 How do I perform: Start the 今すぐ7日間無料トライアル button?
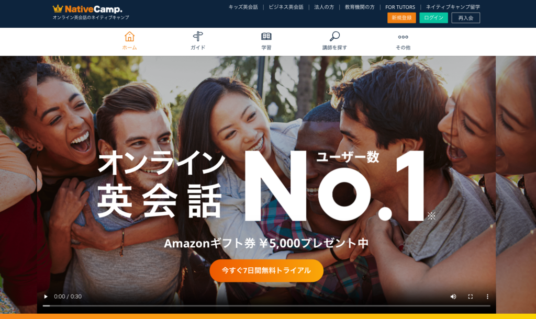266,270
